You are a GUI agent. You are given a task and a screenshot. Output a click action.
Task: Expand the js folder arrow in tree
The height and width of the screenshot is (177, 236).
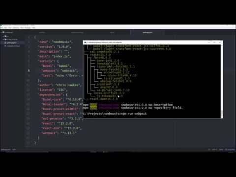click(x=3, y=36)
